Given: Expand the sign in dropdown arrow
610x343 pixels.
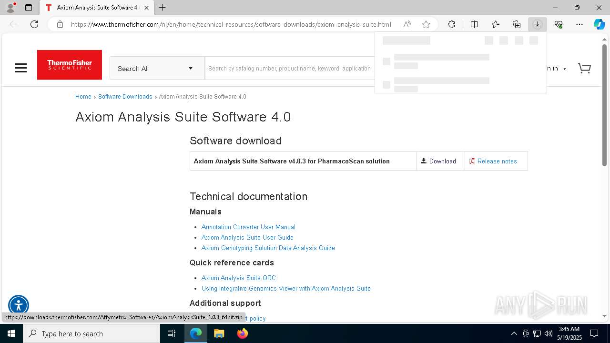Looking at the screenshot, I should pyautogui.click(x=565, y=69).
